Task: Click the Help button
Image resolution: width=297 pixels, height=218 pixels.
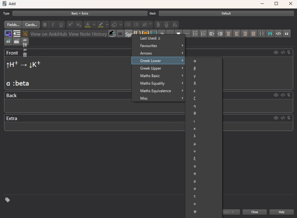Action: 282,212
